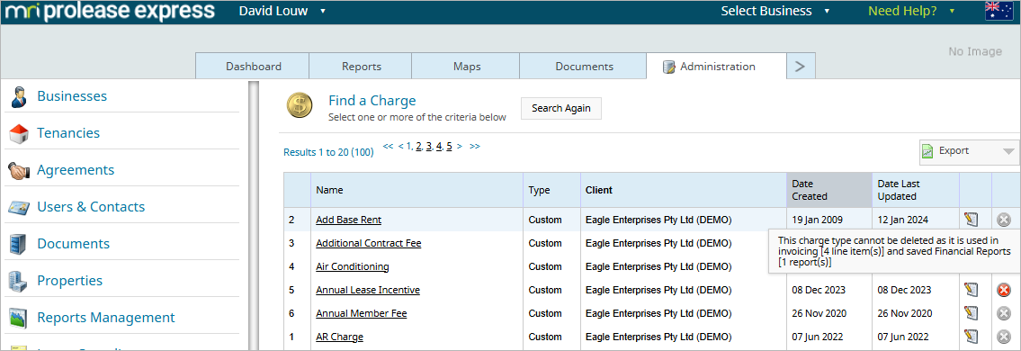Click the Australian flag icon
Screen dimensions: 1021x351
pos(999,12)
